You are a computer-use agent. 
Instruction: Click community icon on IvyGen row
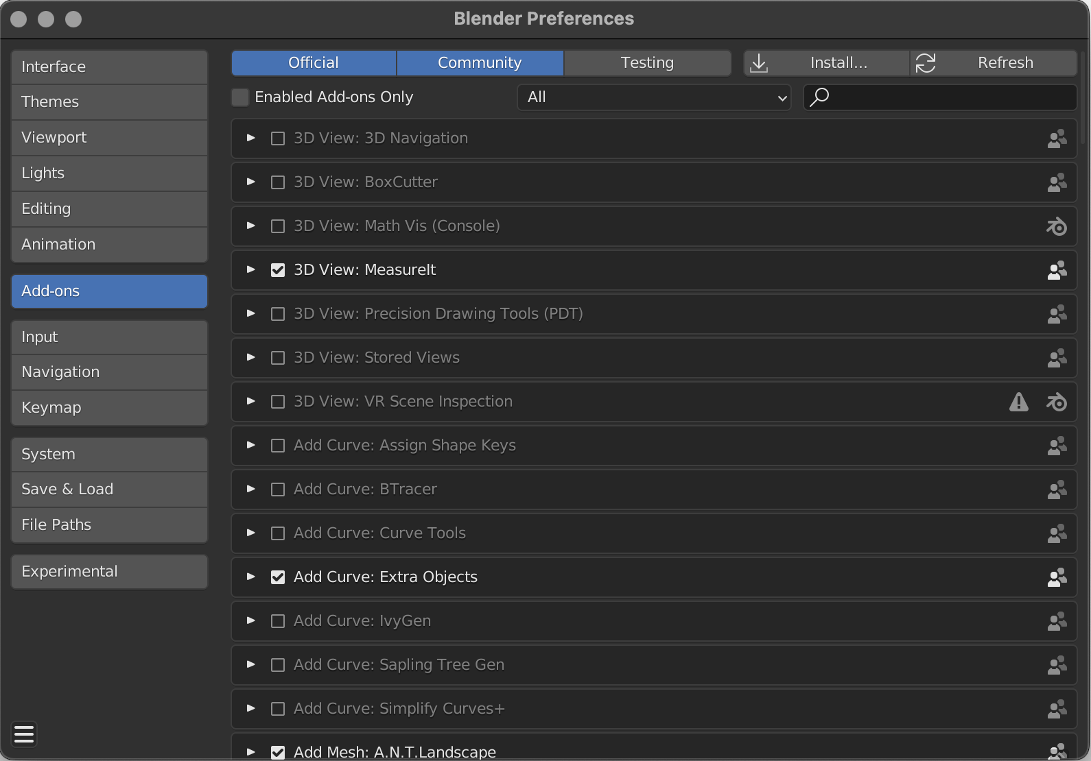[x=1057, y=621]
